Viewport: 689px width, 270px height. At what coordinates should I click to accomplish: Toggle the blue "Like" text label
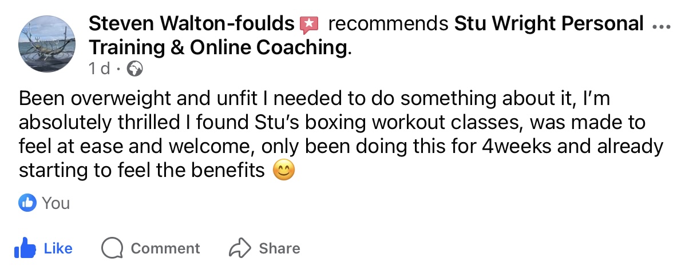[x=58, y=248]
